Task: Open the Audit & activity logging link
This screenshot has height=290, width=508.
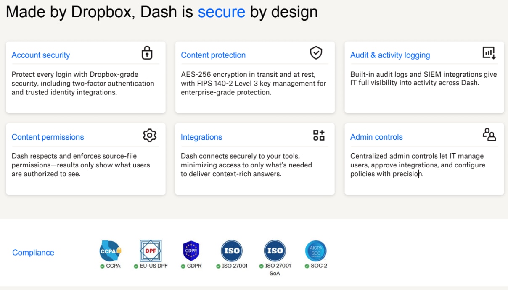Action: click(390, 55)
